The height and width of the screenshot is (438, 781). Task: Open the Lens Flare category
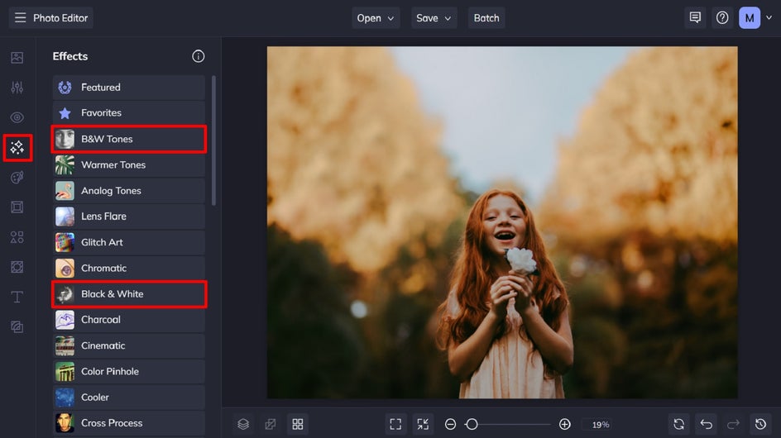128,217
